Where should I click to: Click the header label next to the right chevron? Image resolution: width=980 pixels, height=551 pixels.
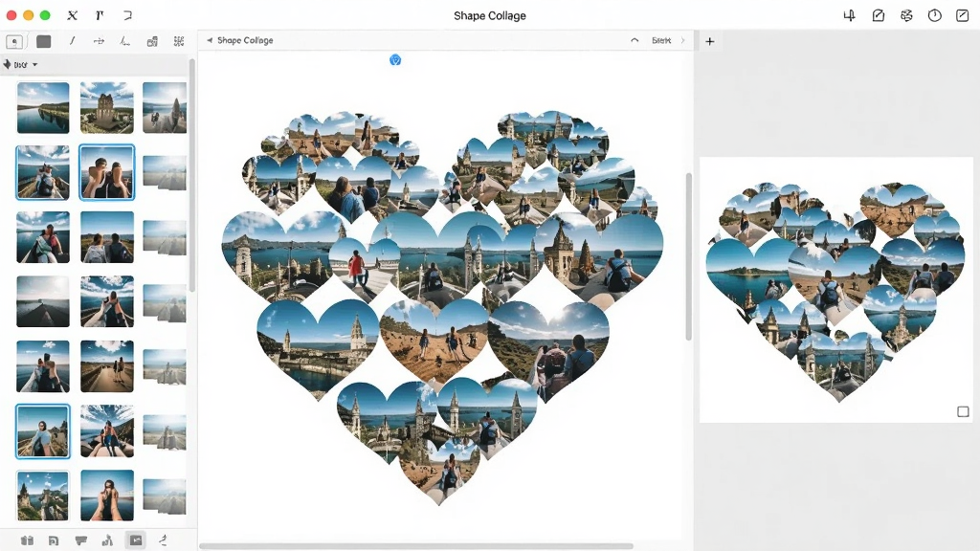point(661,40)
